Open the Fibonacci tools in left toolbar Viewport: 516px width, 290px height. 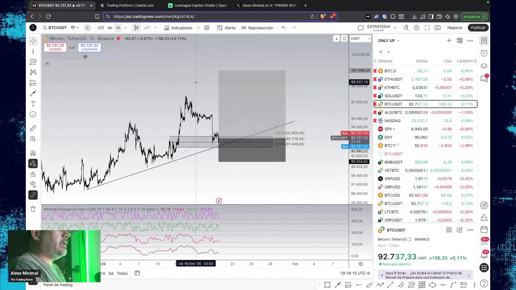coord(33,62)
